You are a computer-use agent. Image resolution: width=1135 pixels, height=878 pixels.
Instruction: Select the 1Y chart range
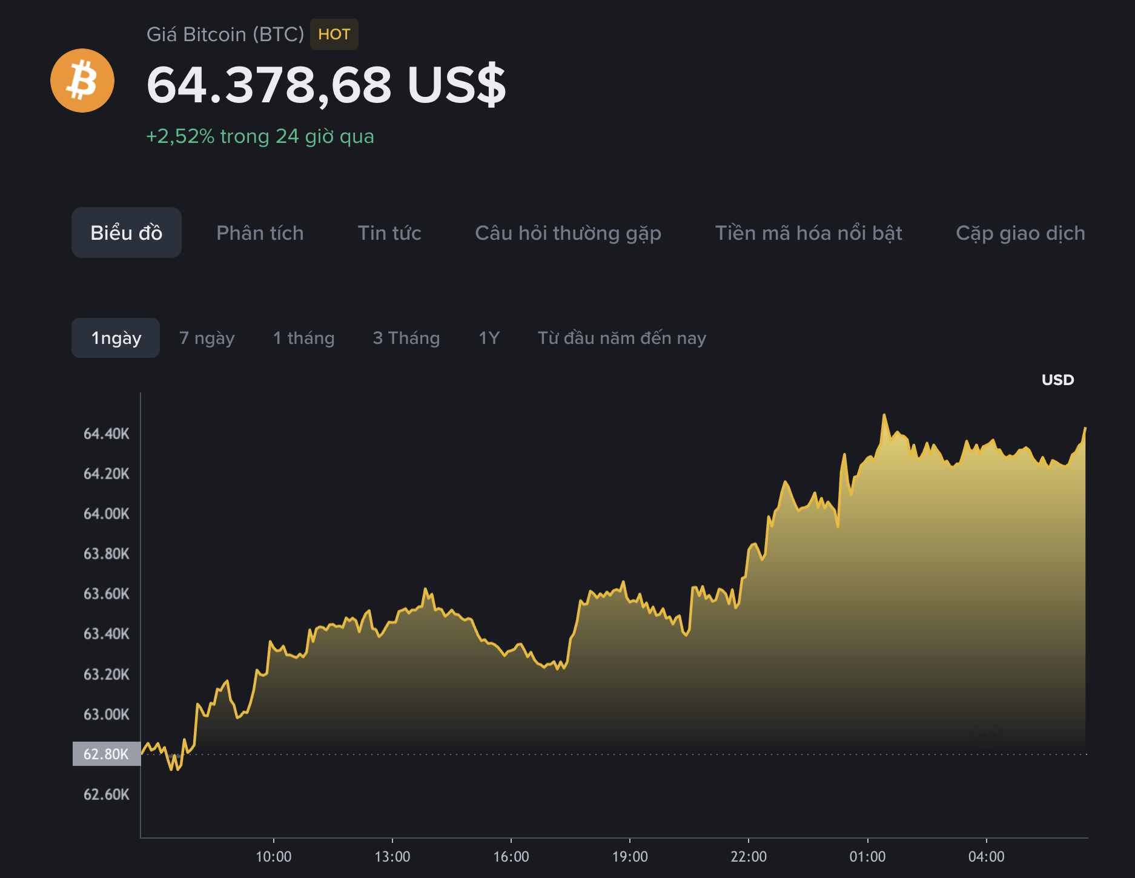489,338
